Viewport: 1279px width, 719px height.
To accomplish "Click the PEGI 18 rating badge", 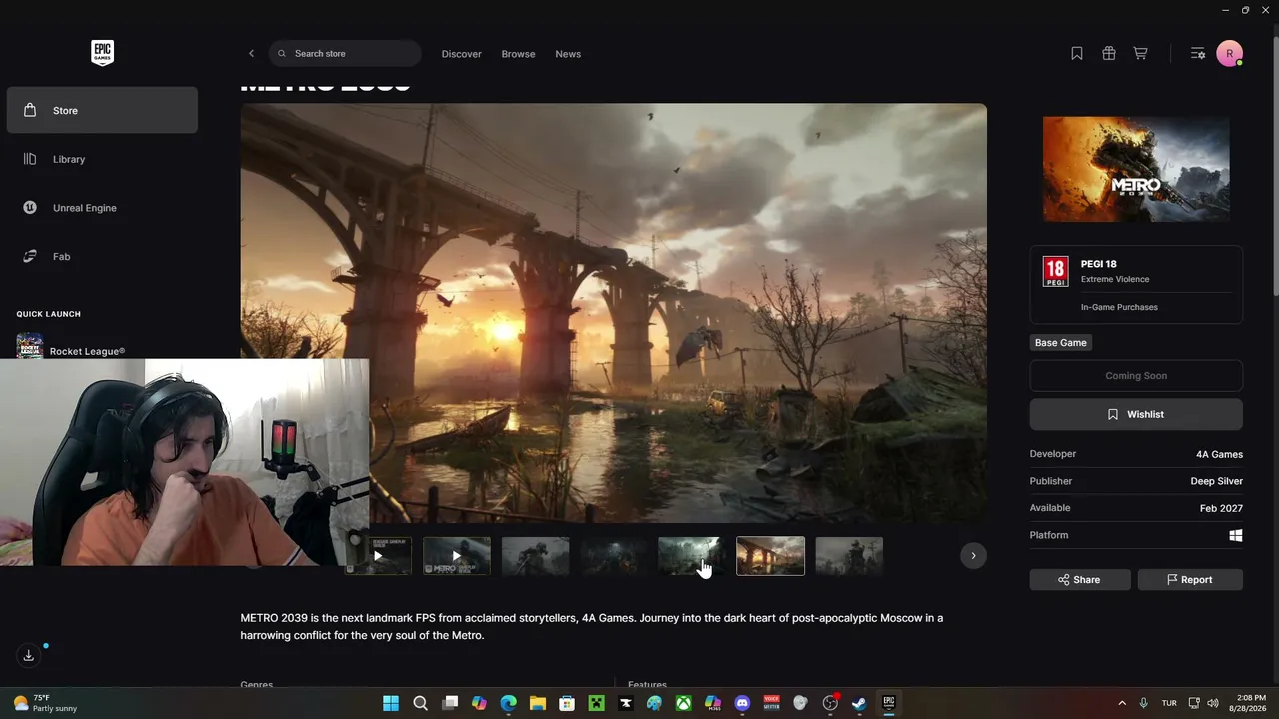I will click(x=1055, y=271).
